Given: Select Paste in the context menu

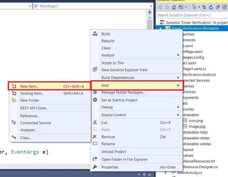Looking at the screenshot, I should coord(106,130).
